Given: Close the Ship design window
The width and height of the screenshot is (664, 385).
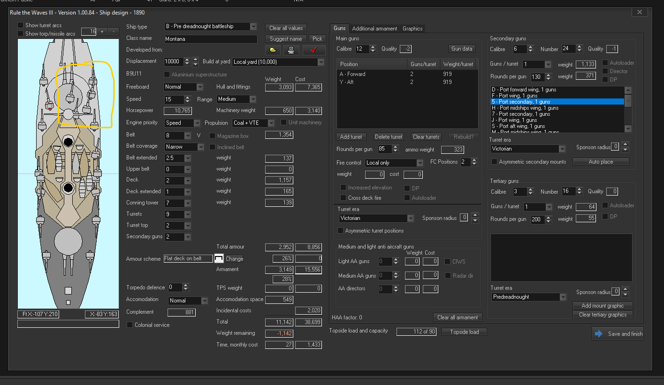Looking at the screenshot, I should (640, 13).
